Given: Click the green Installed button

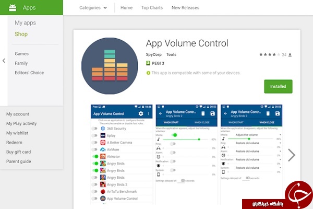Looking at the screenshot, I should [278, 86].
